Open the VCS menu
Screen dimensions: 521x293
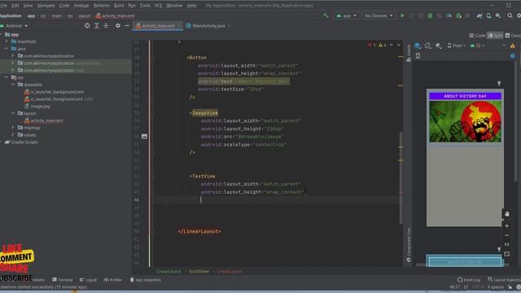pyautogui.click(x=158, y=6)
